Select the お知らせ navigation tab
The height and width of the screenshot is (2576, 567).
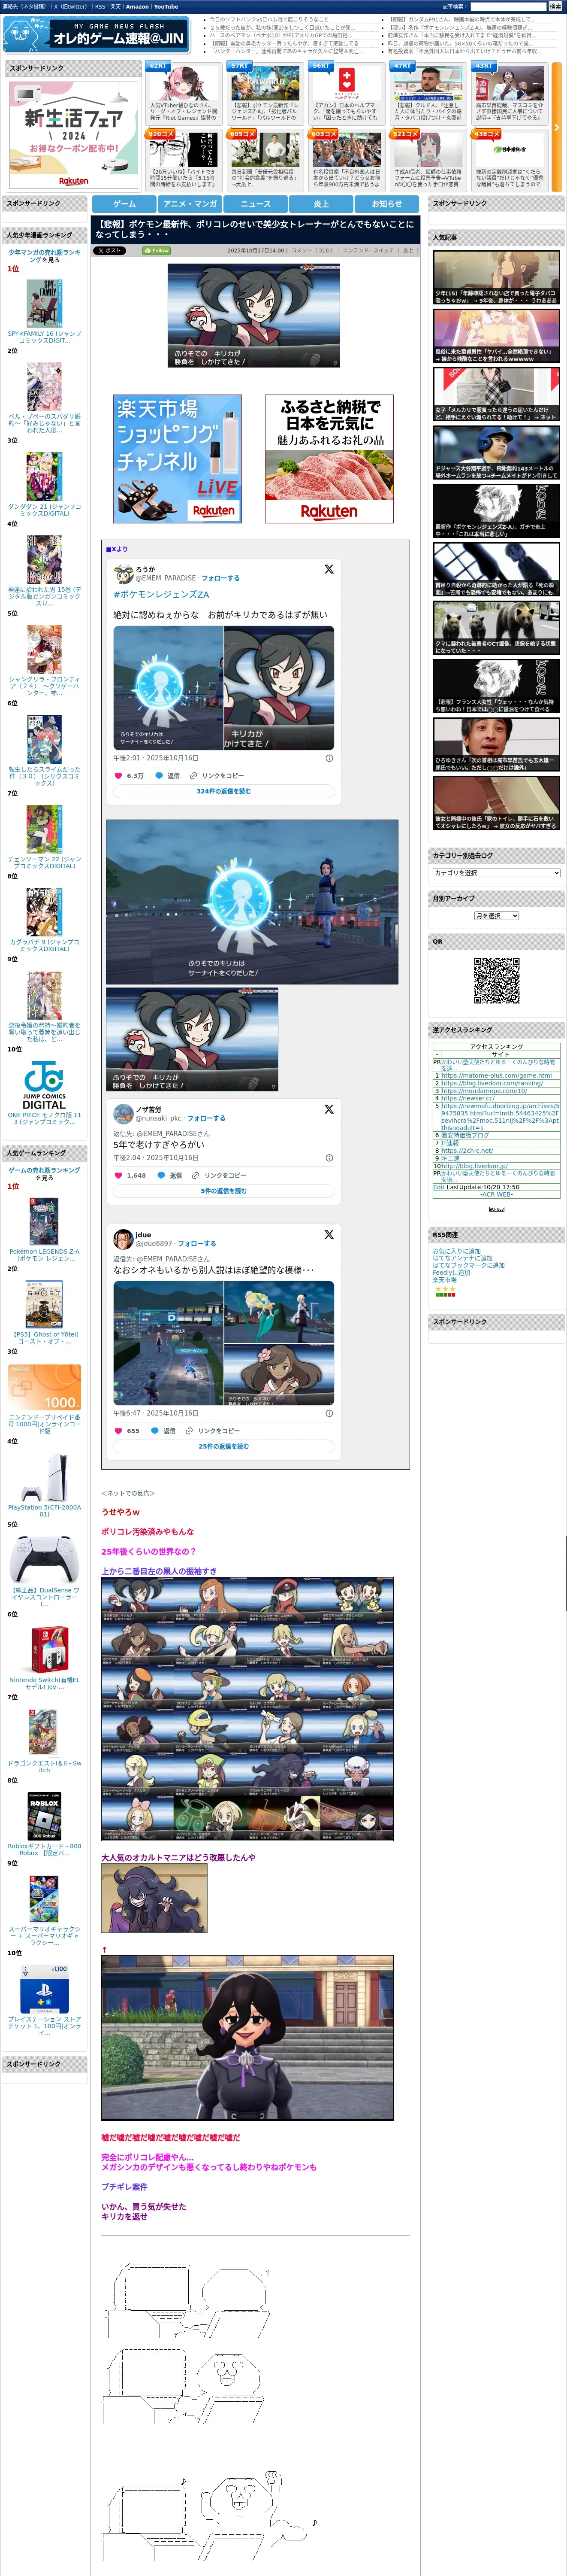(387, 204)
